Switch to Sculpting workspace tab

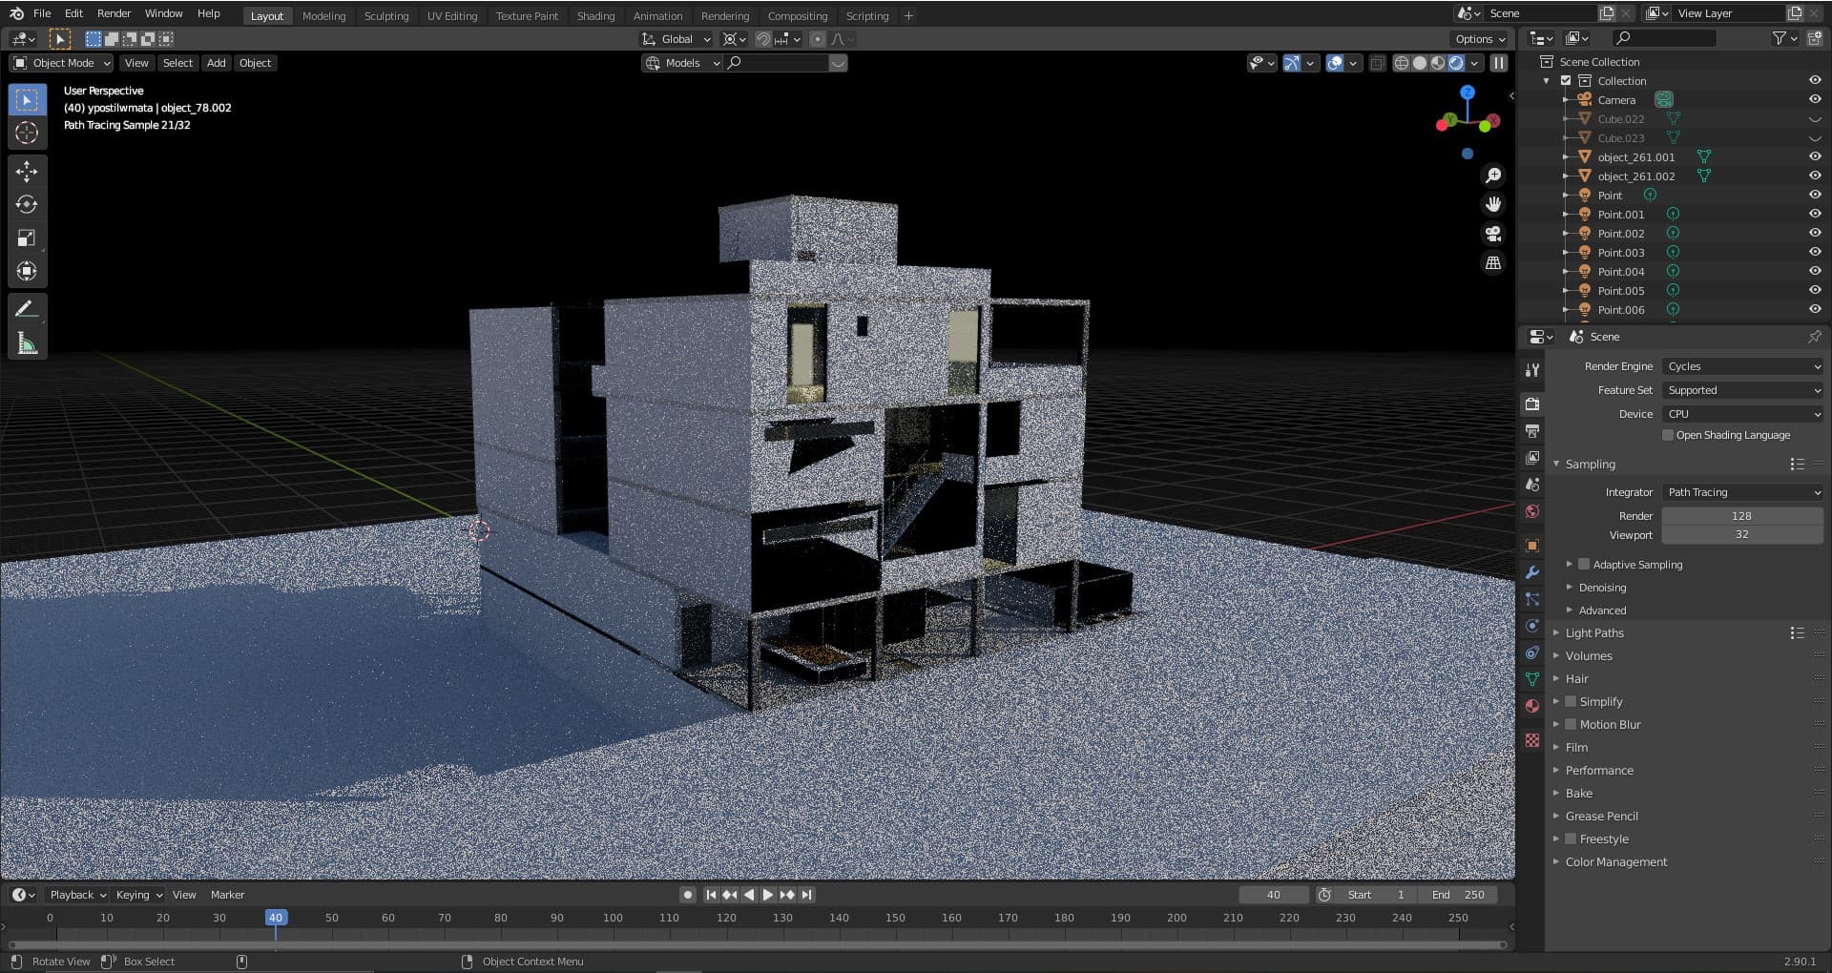[x=386, y=15]
